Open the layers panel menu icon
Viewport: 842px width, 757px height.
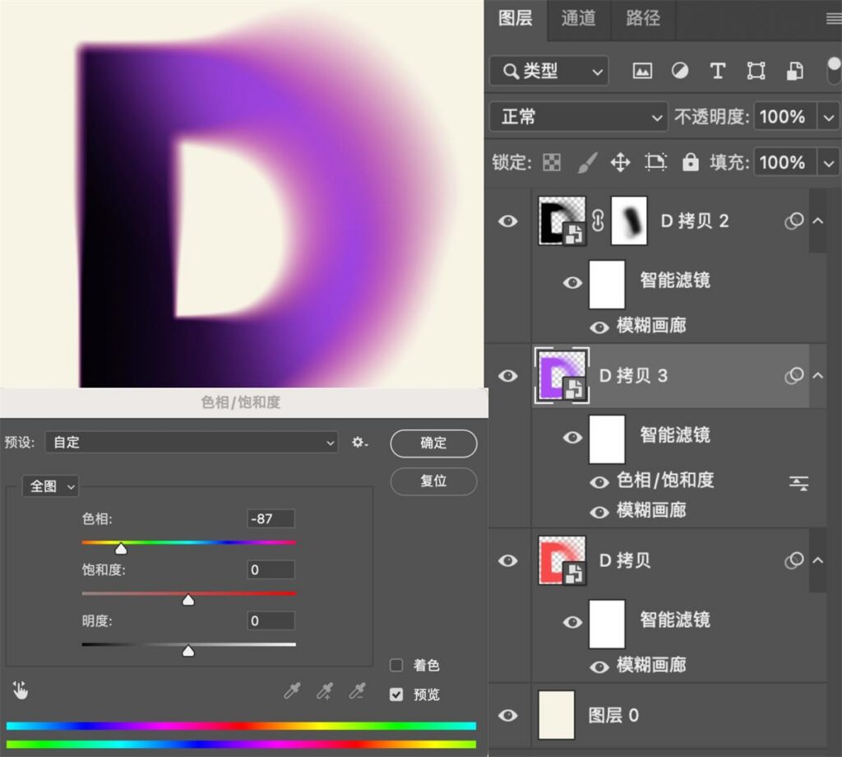(834, 20)
